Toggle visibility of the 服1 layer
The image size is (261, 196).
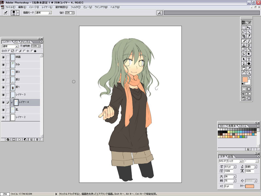click(3, 87)
